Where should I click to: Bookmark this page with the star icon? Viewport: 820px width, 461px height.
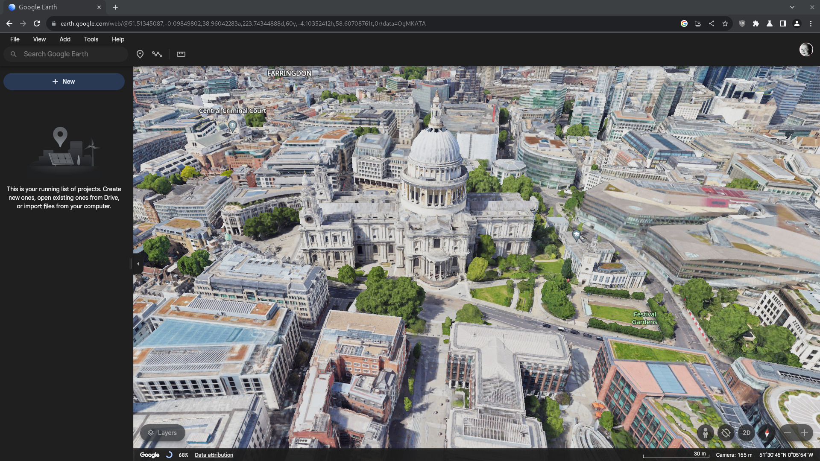(x=725, y=23)
